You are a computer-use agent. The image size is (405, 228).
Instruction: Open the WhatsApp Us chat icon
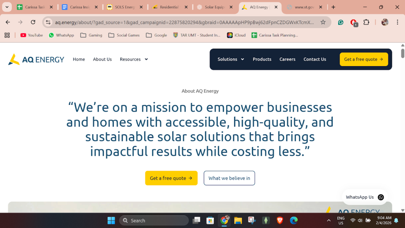(x=380, y=197)
